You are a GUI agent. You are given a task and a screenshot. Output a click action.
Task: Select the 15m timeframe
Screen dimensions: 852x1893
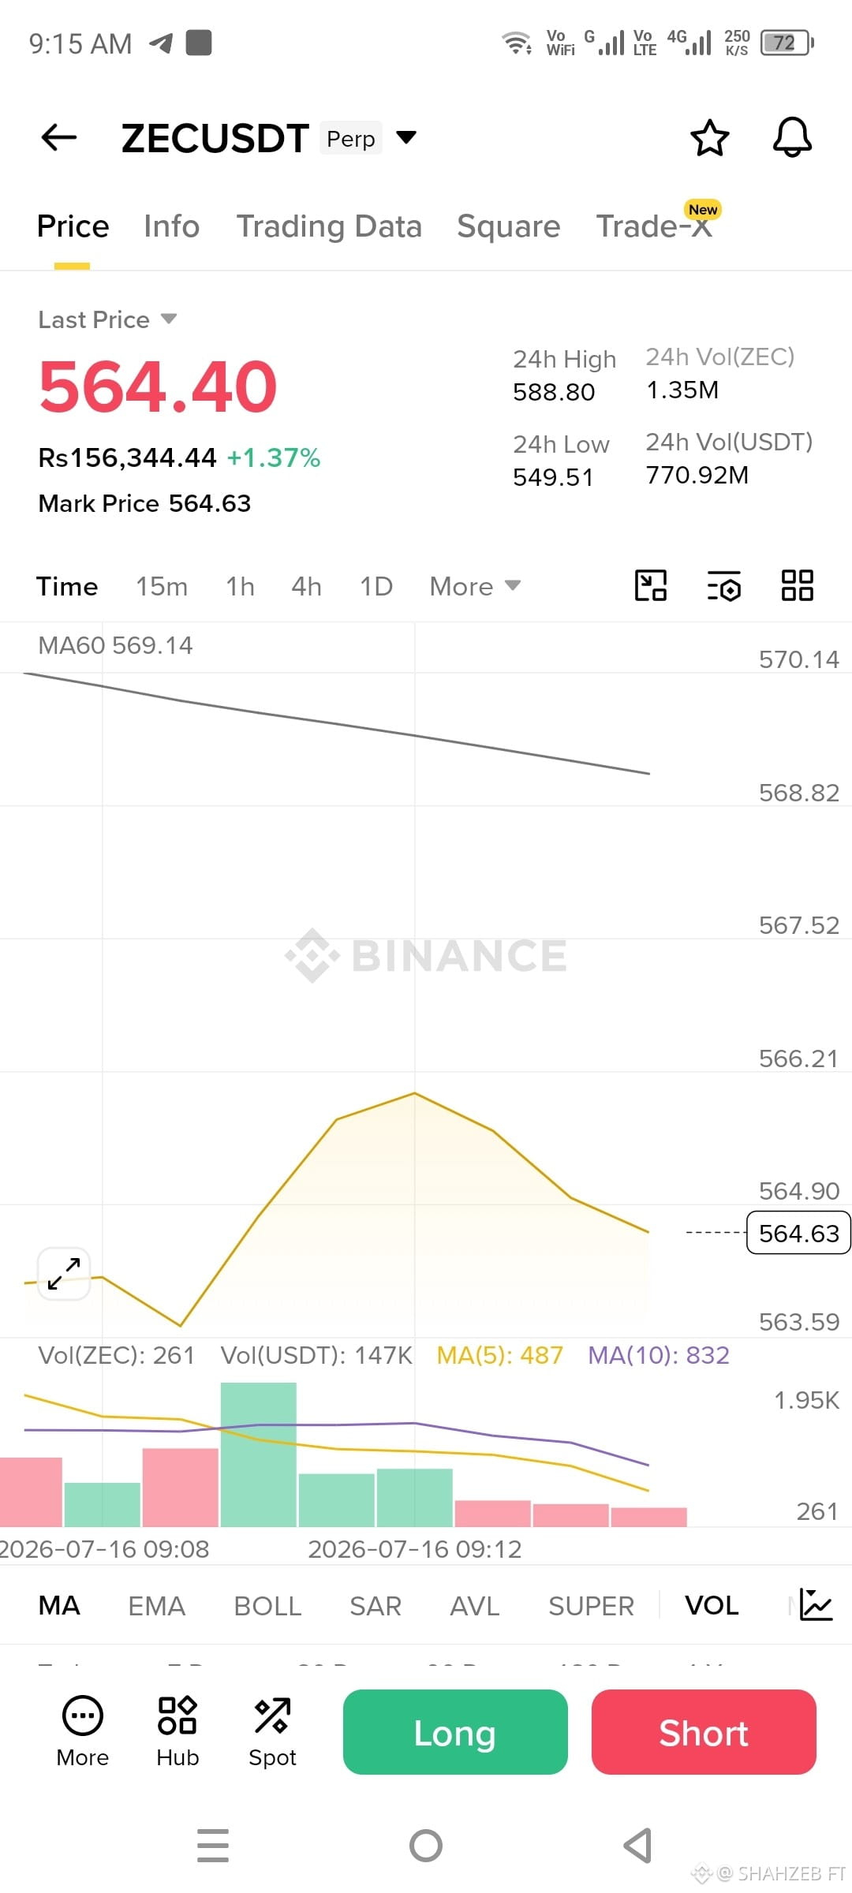162,586
